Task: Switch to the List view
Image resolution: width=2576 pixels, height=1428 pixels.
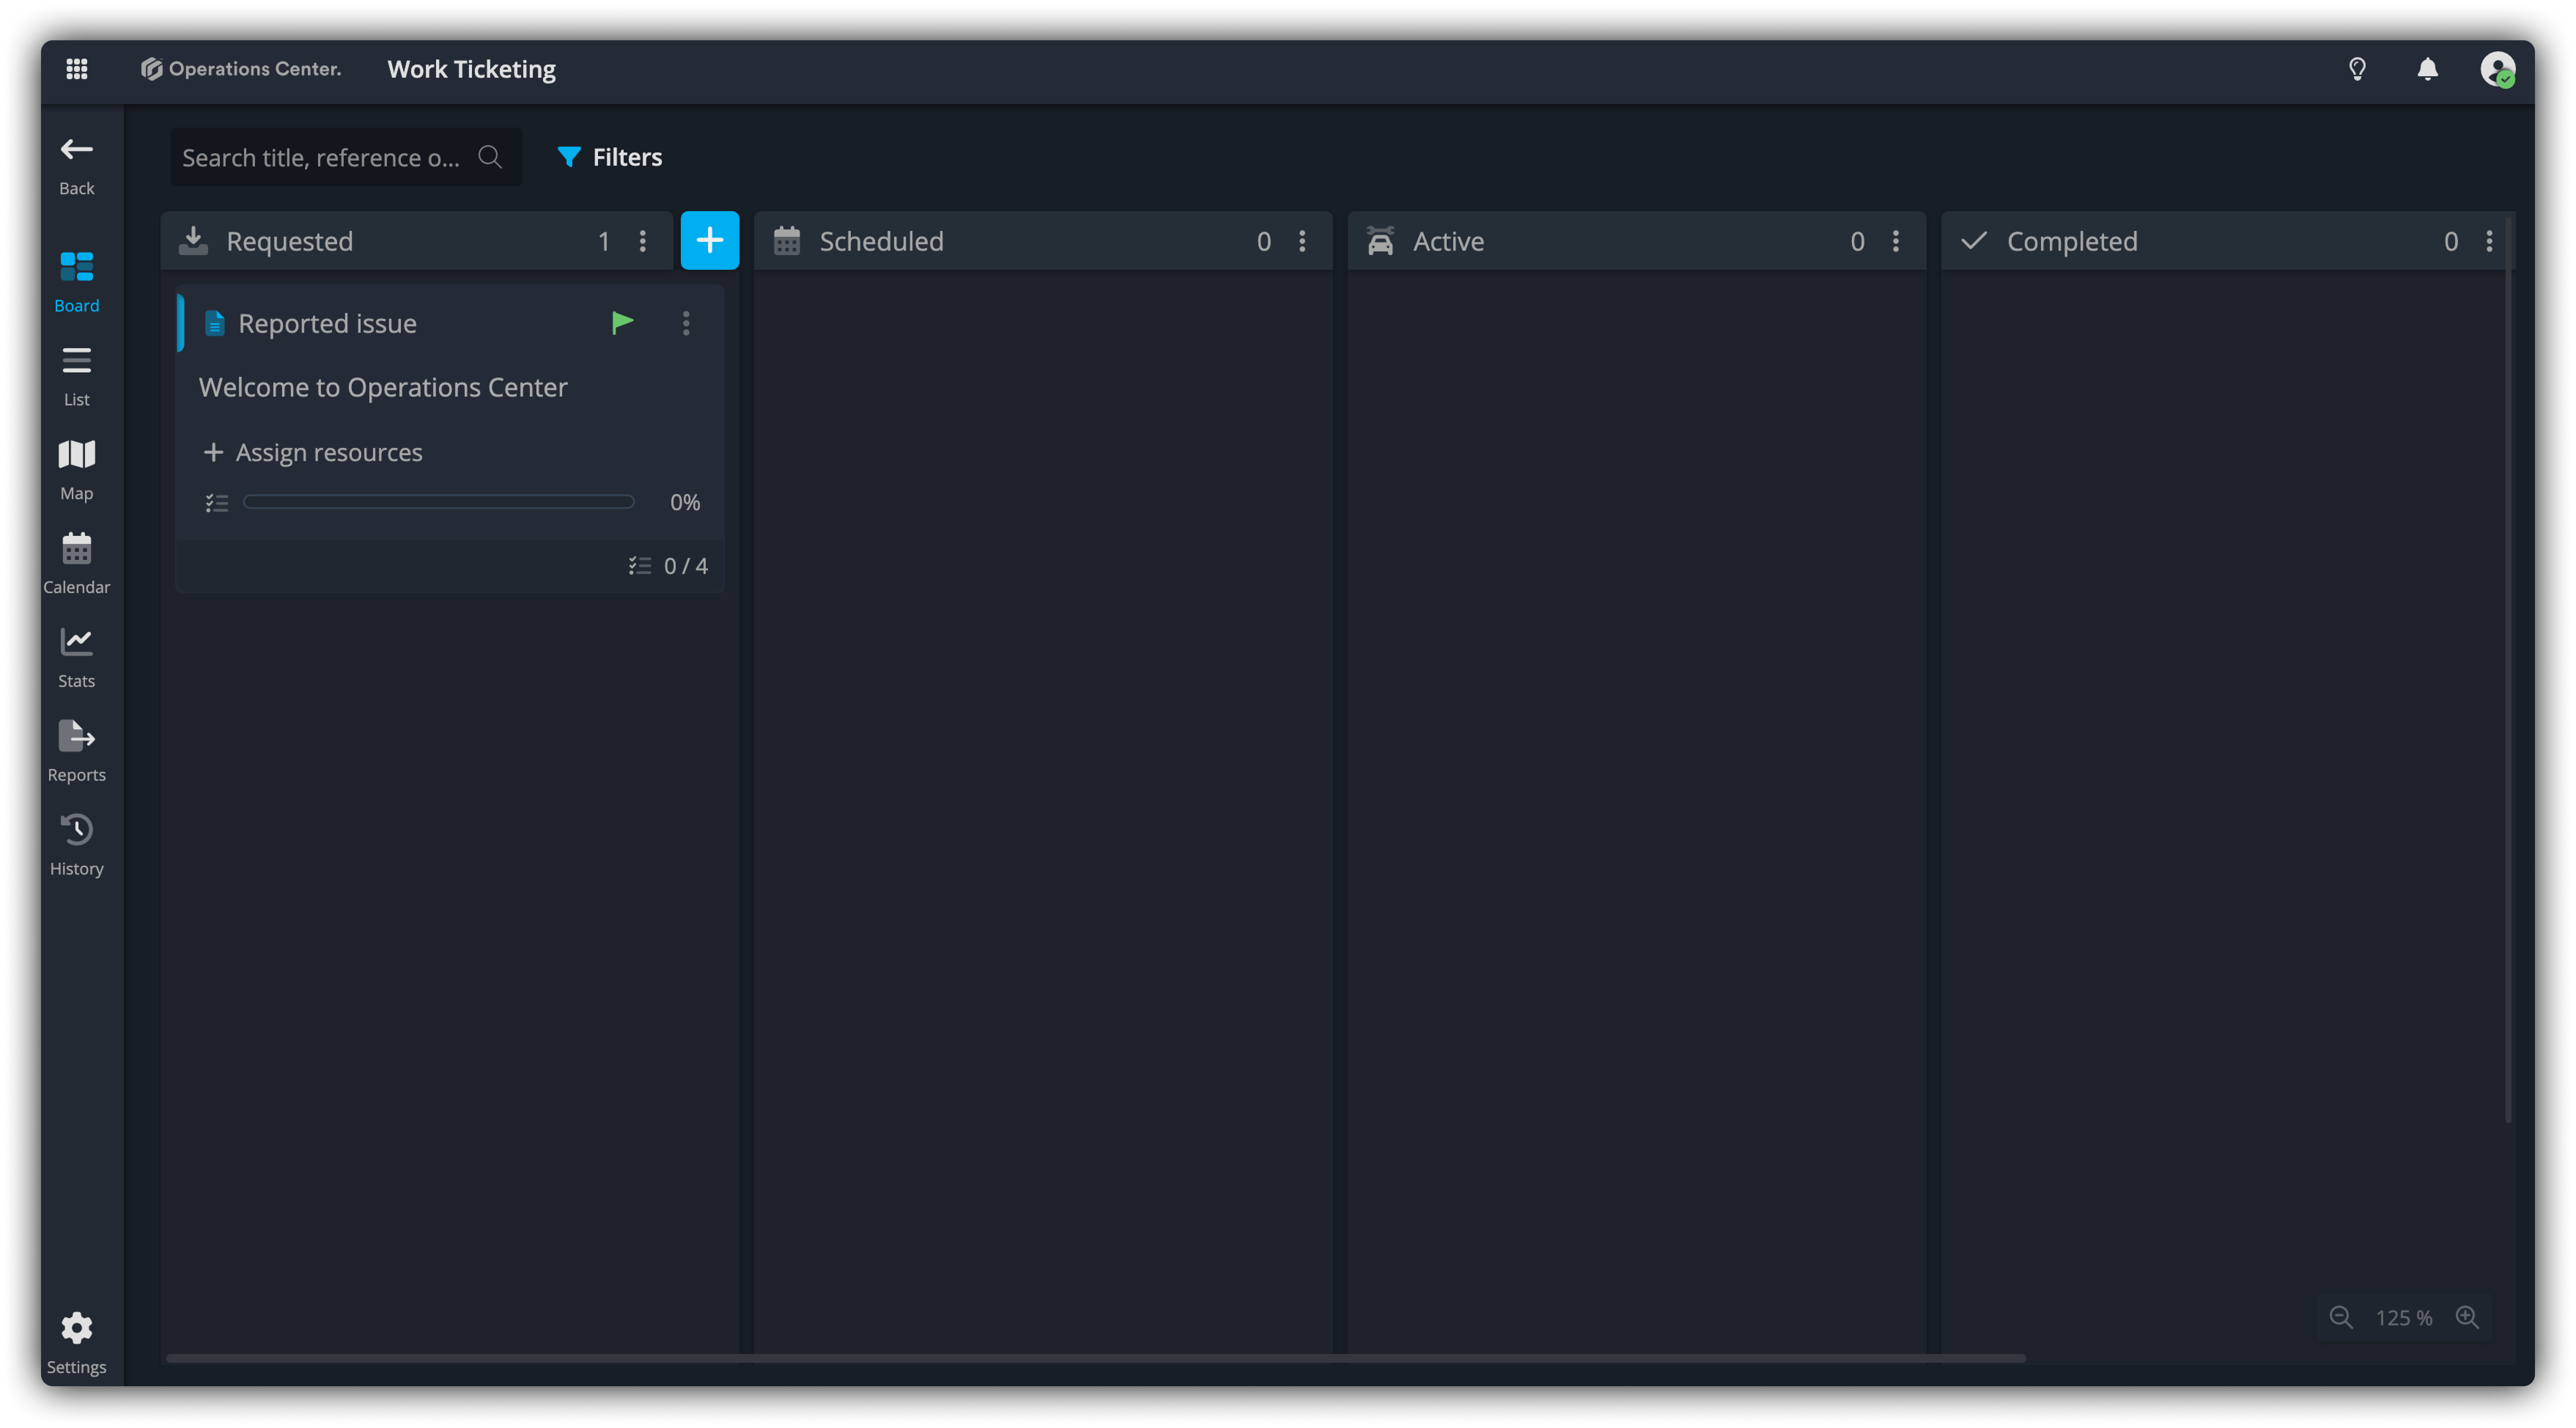Action: pos(77,377)
